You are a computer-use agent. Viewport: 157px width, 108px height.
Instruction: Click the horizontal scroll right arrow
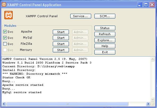click(148, 104)
